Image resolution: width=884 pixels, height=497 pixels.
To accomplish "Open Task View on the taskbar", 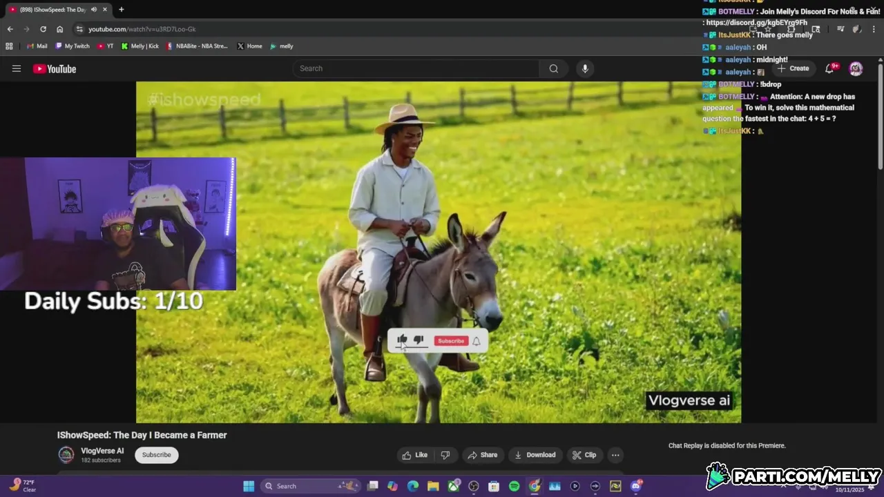I will coord(373,486).
